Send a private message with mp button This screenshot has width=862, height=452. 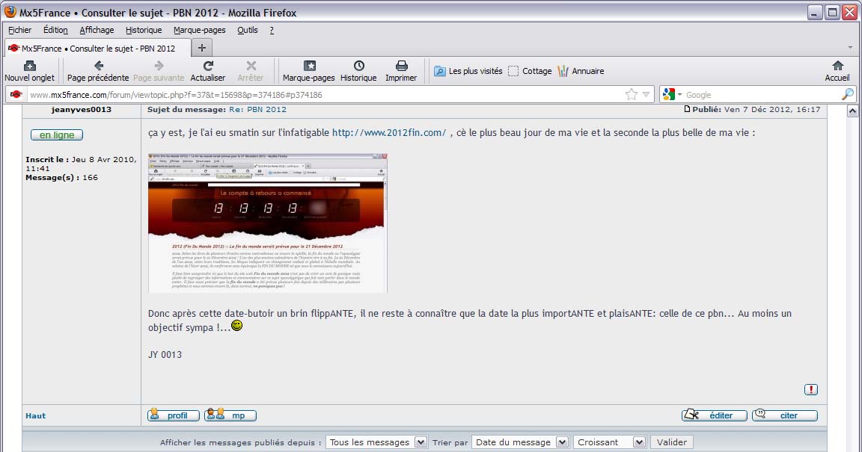click(x=230, y=415)
